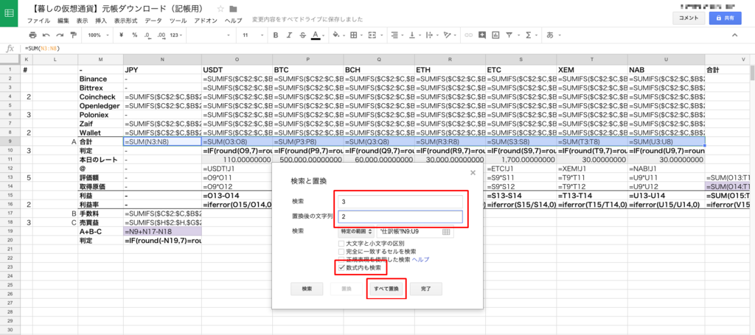Image resolution: width=755 pixels, height=335 pixels.
Task: Open the move-to-folder icon
Action: click(x=234, y=9)
